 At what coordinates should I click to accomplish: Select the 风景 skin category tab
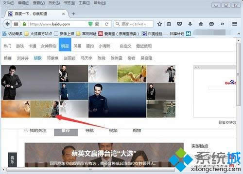point(77,46)
